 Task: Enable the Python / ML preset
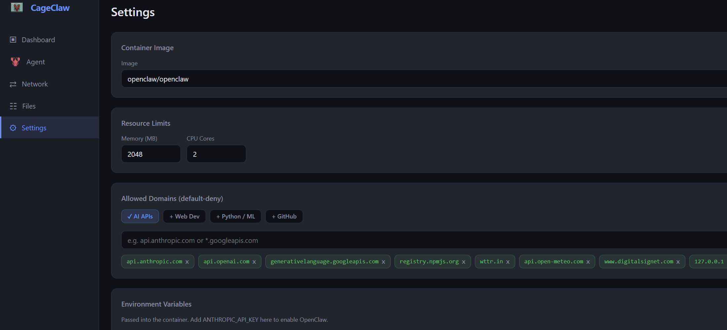[235, 216]
